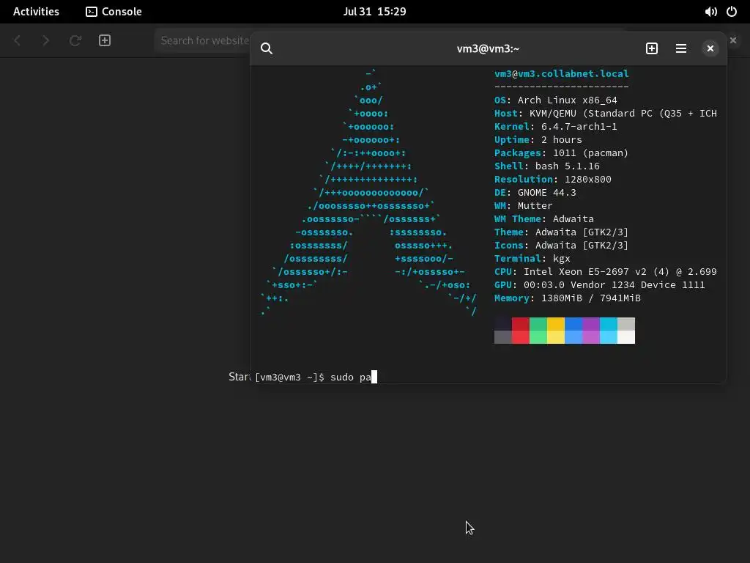Click the red color block in neofetch
The image size is (750, 563).
point(521,331)
